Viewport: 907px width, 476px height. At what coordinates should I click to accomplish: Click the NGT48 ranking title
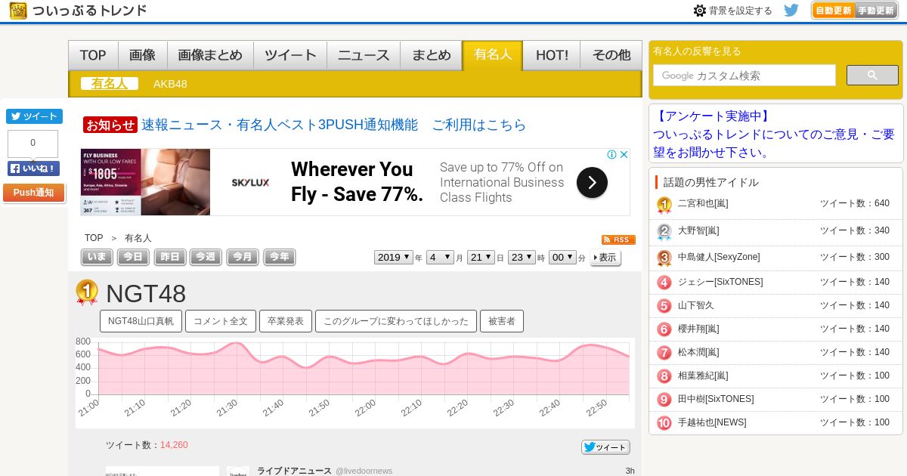pyautogui.click(x=146, y=294)
